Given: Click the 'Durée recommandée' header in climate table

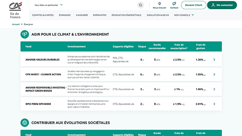Looking at the screenshot, I should pyautogui.click(x=157, y=47).
